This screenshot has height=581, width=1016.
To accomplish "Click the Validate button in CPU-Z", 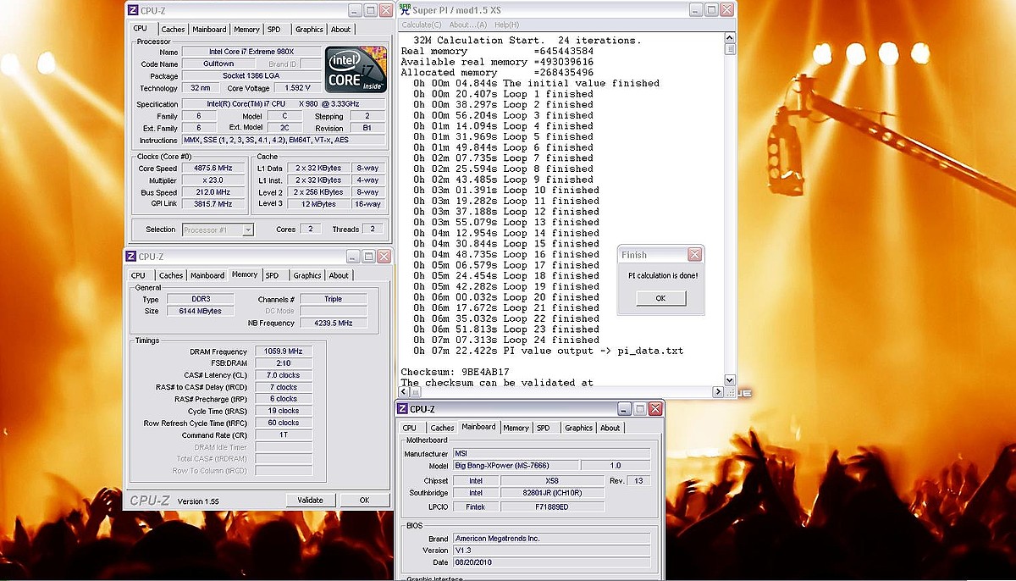I will pyautogui.click(x=310, y=500).
